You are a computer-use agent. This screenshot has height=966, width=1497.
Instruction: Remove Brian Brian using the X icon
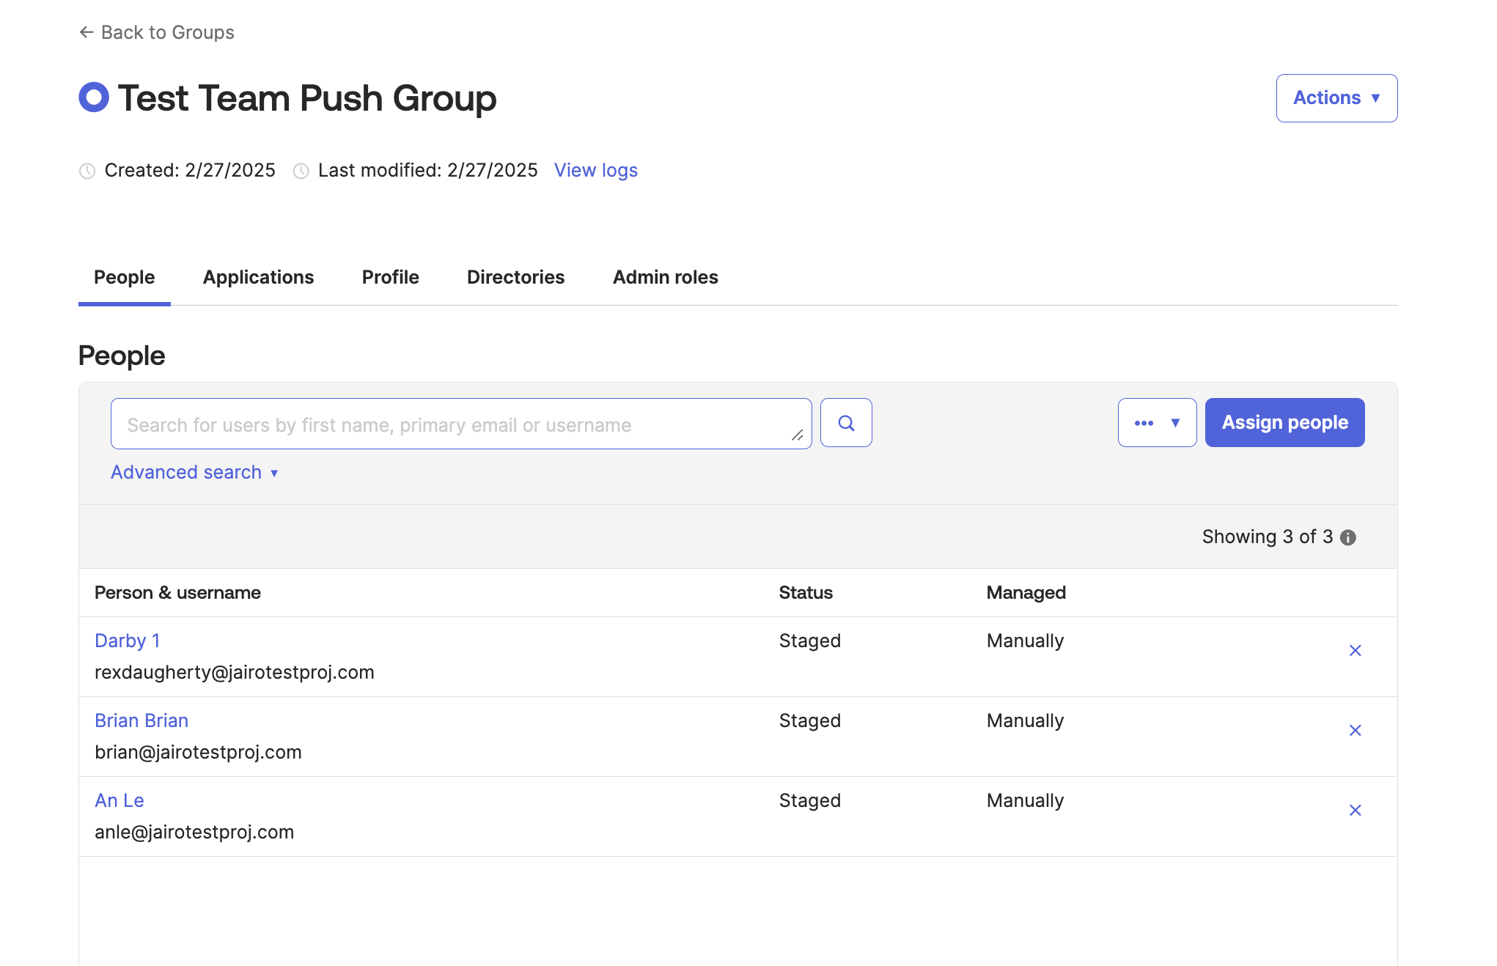1356,730
